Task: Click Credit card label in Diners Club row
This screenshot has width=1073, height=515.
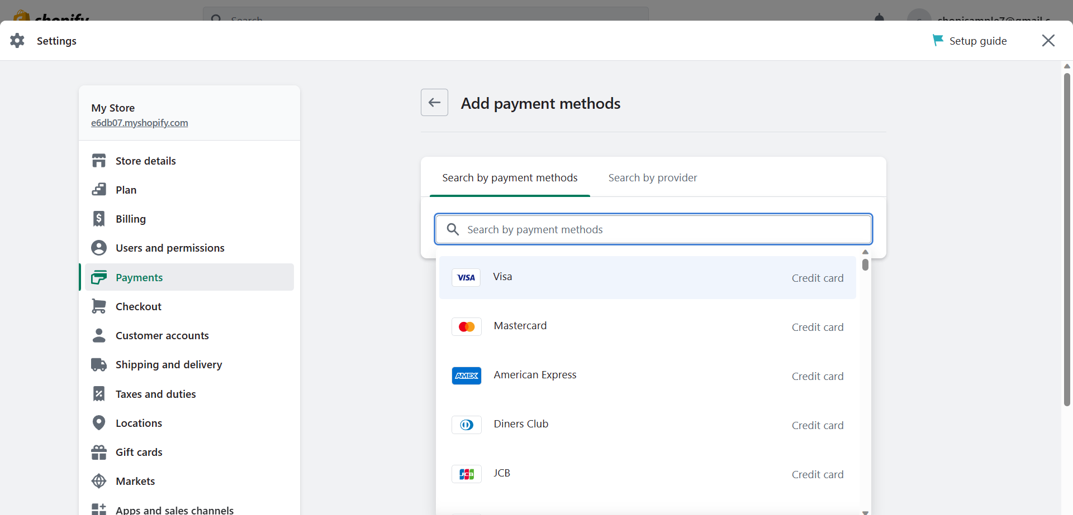Action: coord(818,425)
